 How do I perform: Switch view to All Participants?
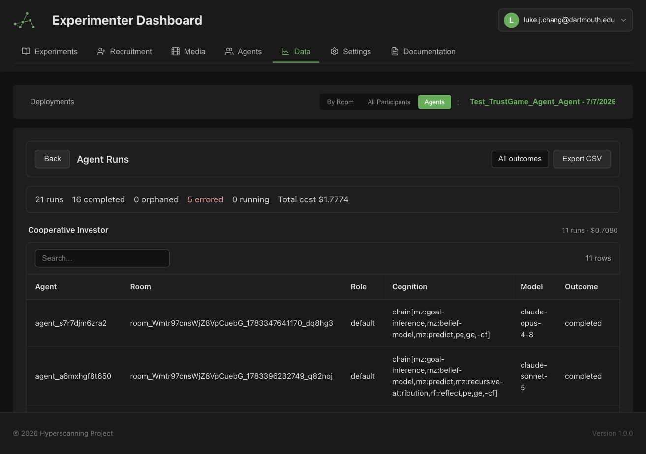389,102
